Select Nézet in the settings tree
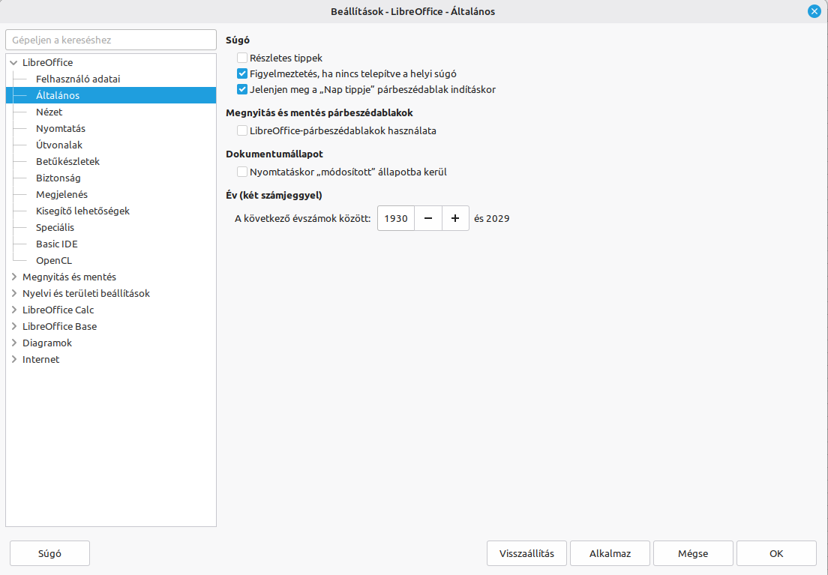Screen dimensions: 828x575 point(49,112)
